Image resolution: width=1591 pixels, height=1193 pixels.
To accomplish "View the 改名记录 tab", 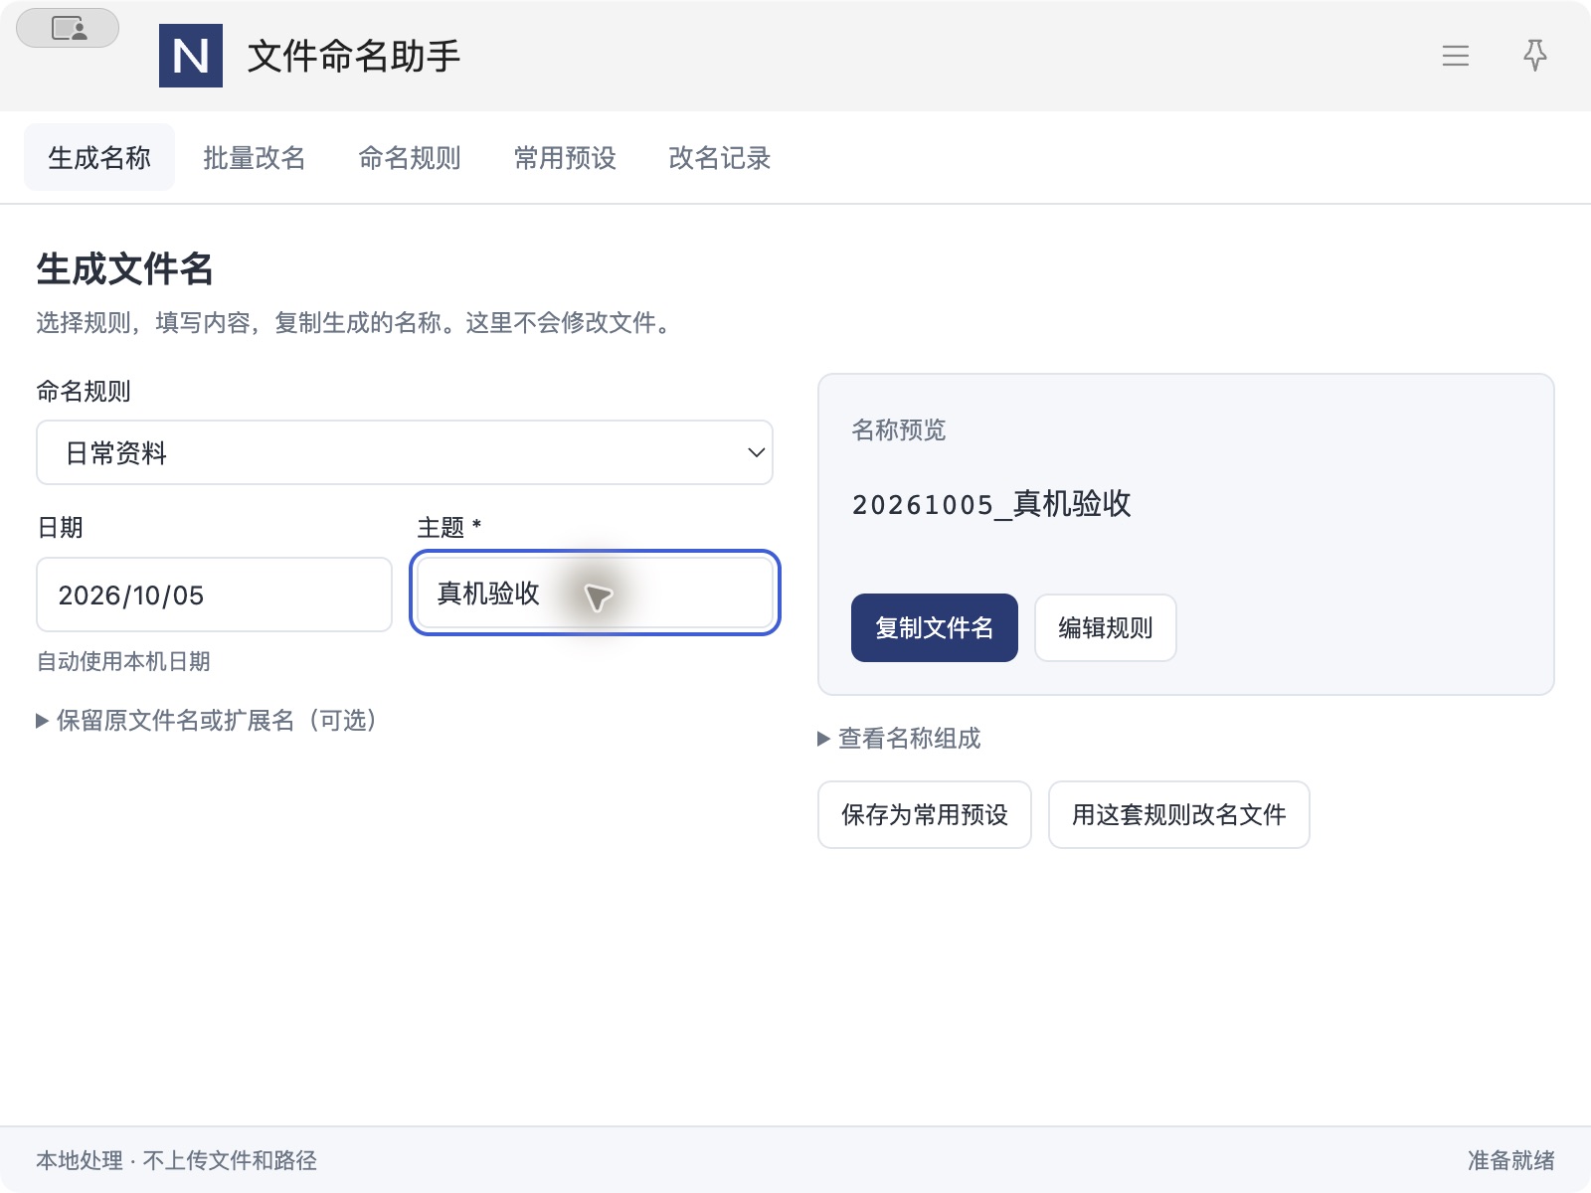I will (720, 157).
